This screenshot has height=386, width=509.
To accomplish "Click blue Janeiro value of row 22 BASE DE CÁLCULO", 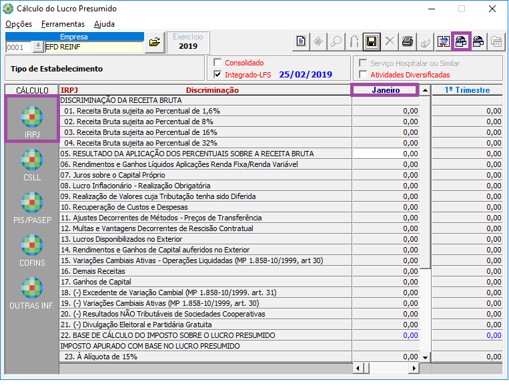I will (x=386, y=335).
